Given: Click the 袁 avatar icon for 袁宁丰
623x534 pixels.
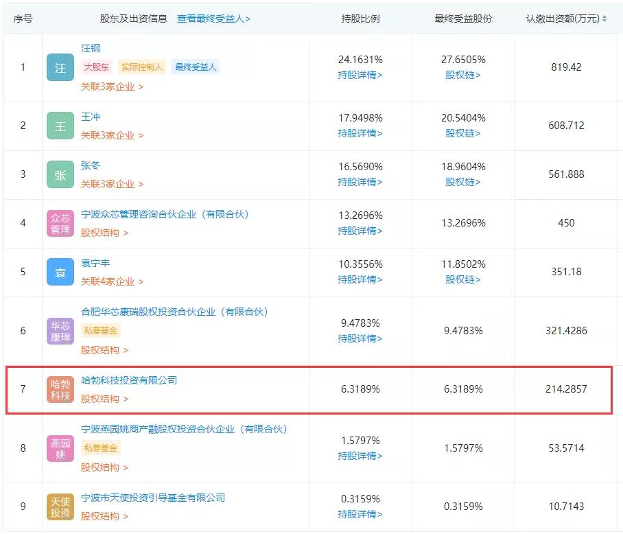Looking at the screenshot, I should [60, 272].
